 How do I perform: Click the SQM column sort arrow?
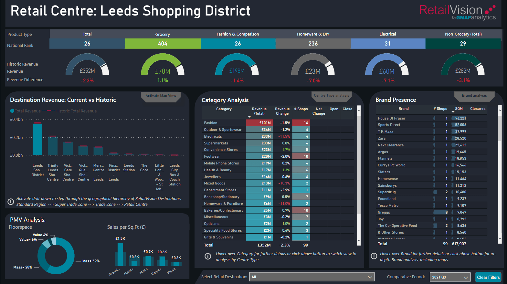point(453,112)
